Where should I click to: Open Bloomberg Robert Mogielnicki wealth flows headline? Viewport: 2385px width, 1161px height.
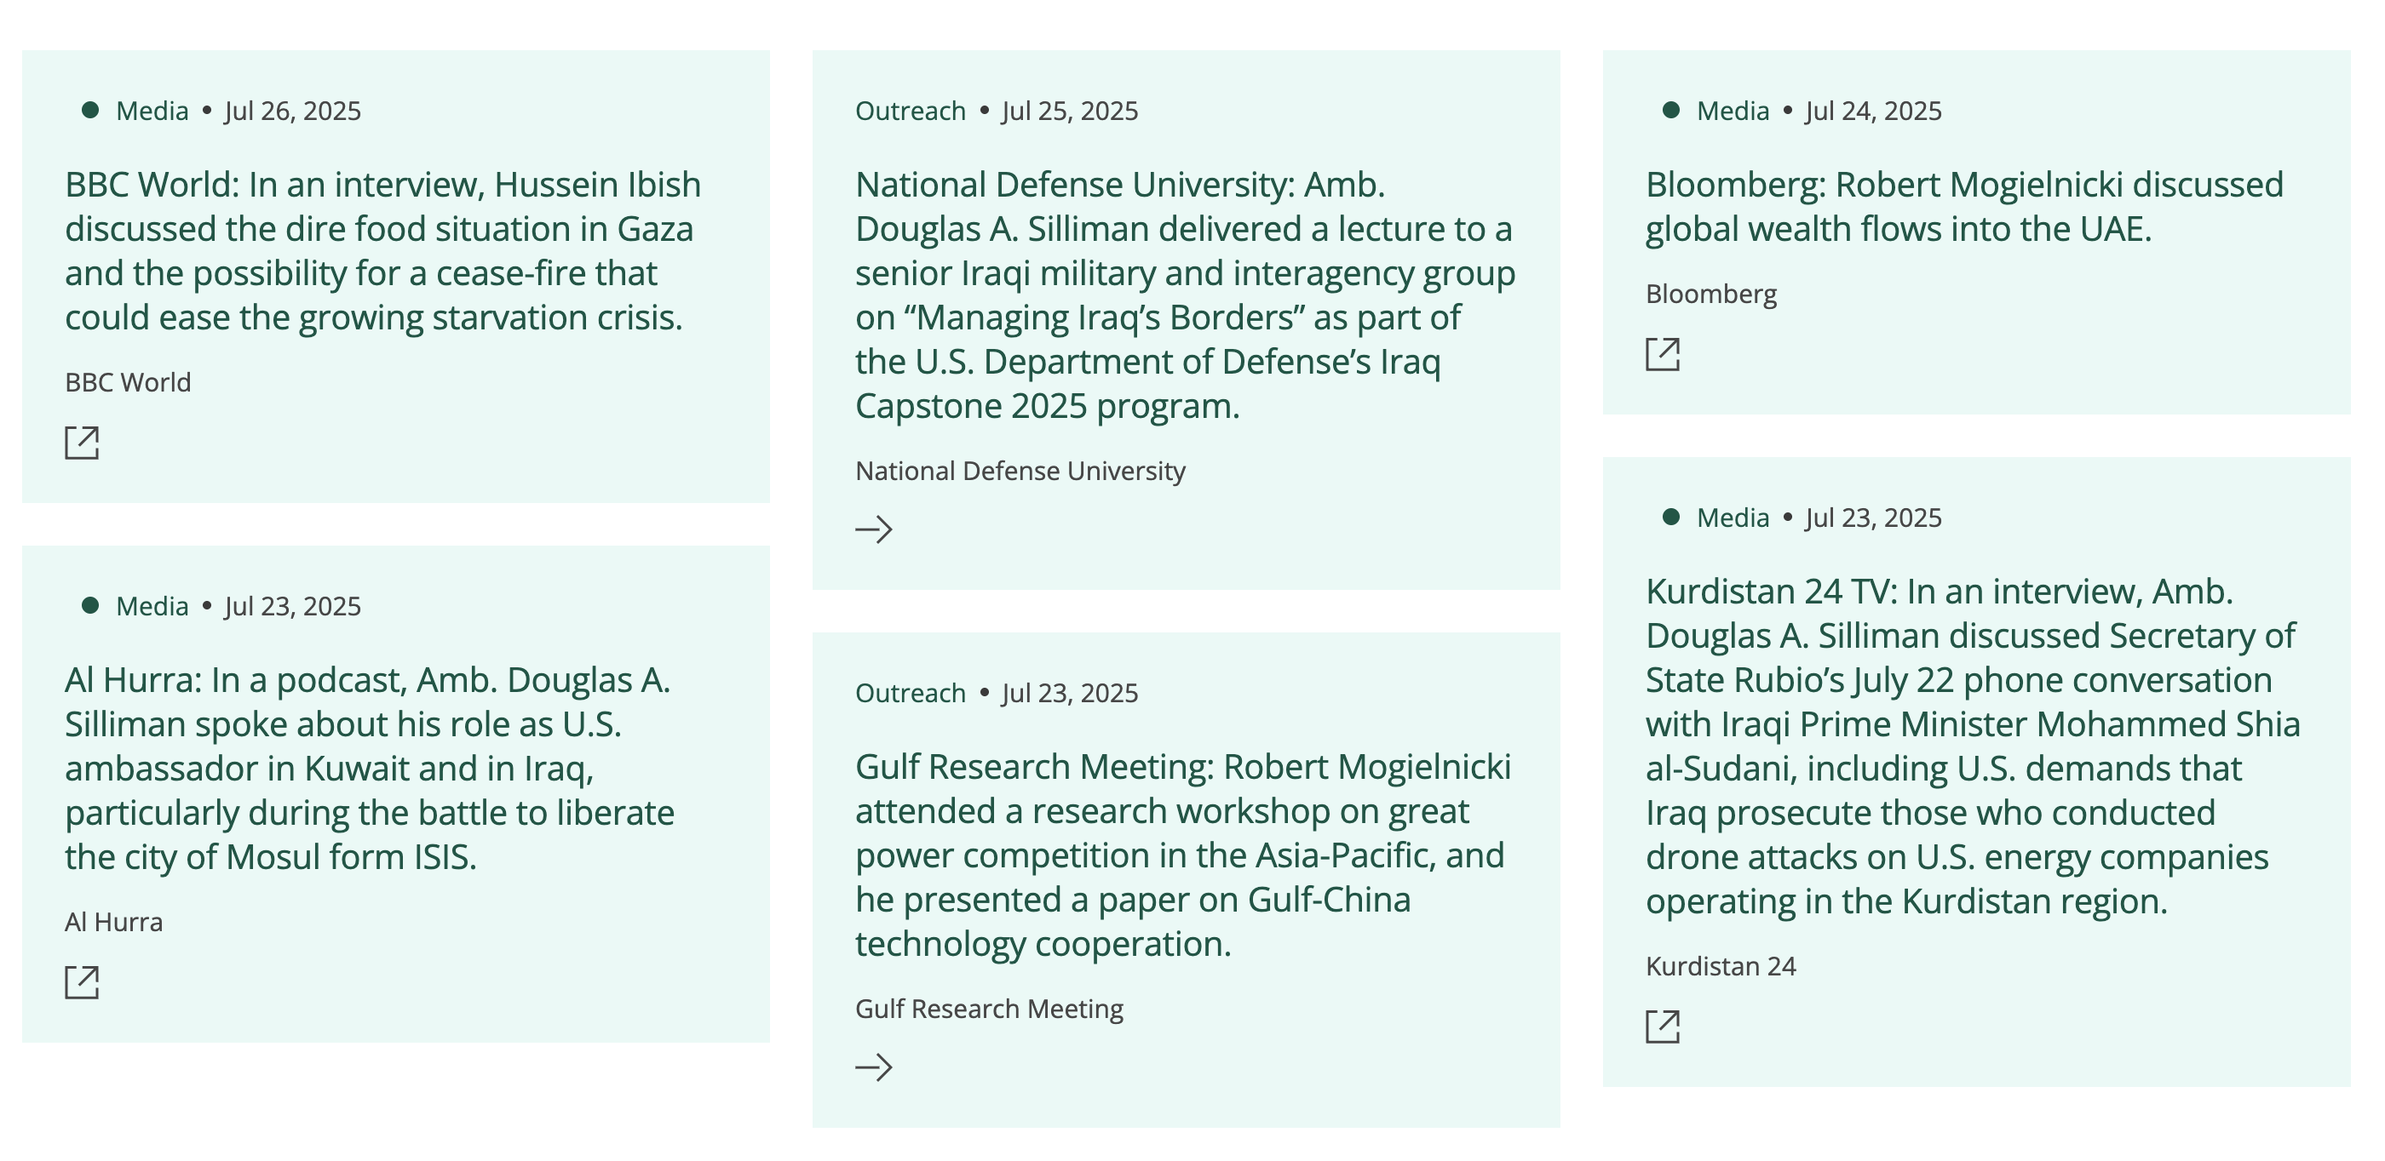pyautogui.click(x=1963, y=206)
